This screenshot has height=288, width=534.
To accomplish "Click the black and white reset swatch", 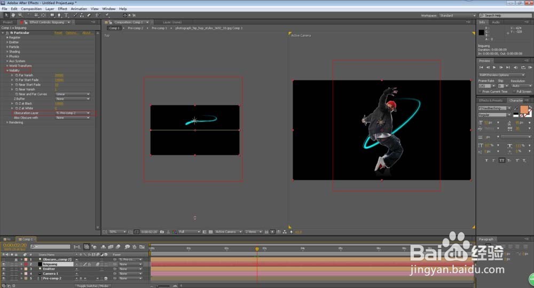I will [x=516, y=115].
